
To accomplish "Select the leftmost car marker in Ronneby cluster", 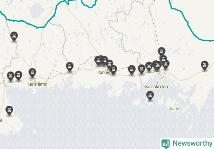I will pyautogui.click(x=98, y=61).
